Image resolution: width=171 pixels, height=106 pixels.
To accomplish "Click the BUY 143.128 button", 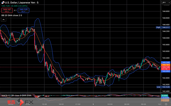I will (23, 10).
